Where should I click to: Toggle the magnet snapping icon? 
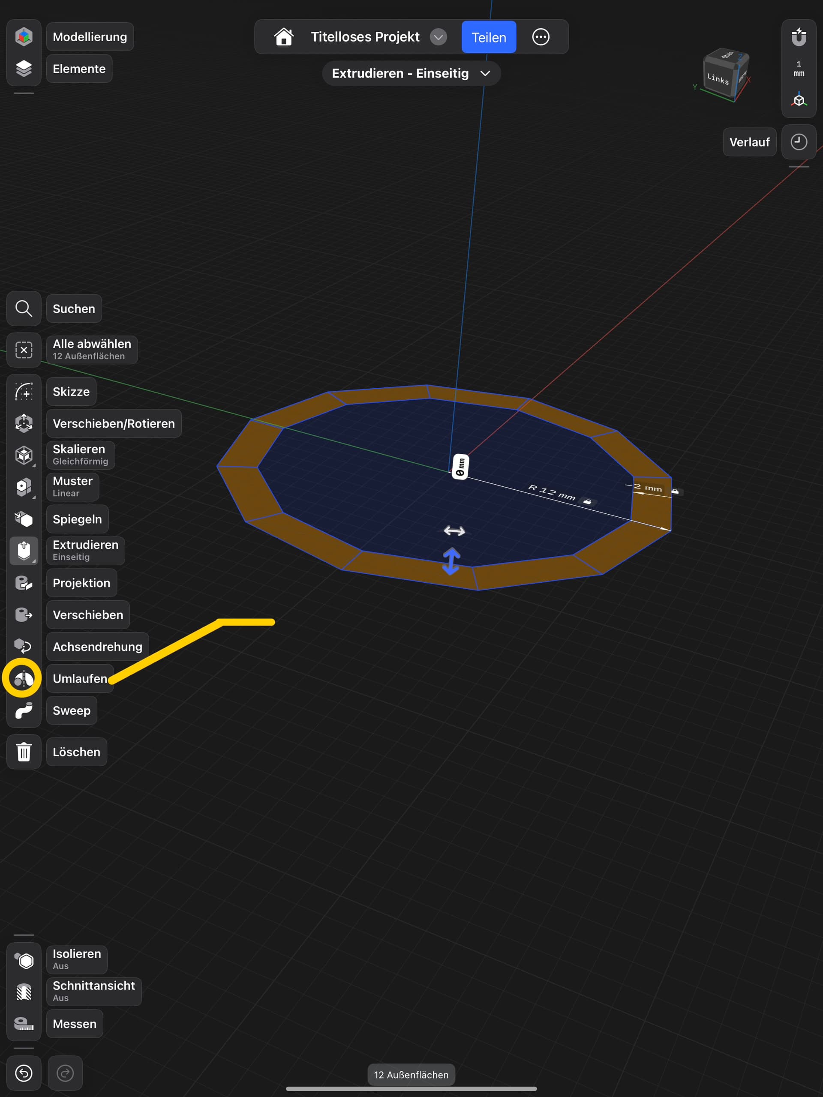point(799,37)
